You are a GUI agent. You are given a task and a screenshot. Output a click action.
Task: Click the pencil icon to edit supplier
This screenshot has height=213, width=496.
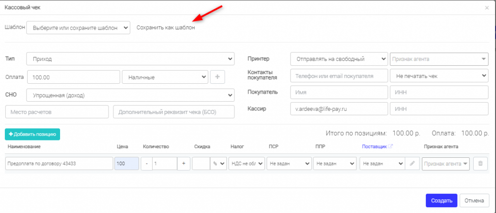[412, 164]
